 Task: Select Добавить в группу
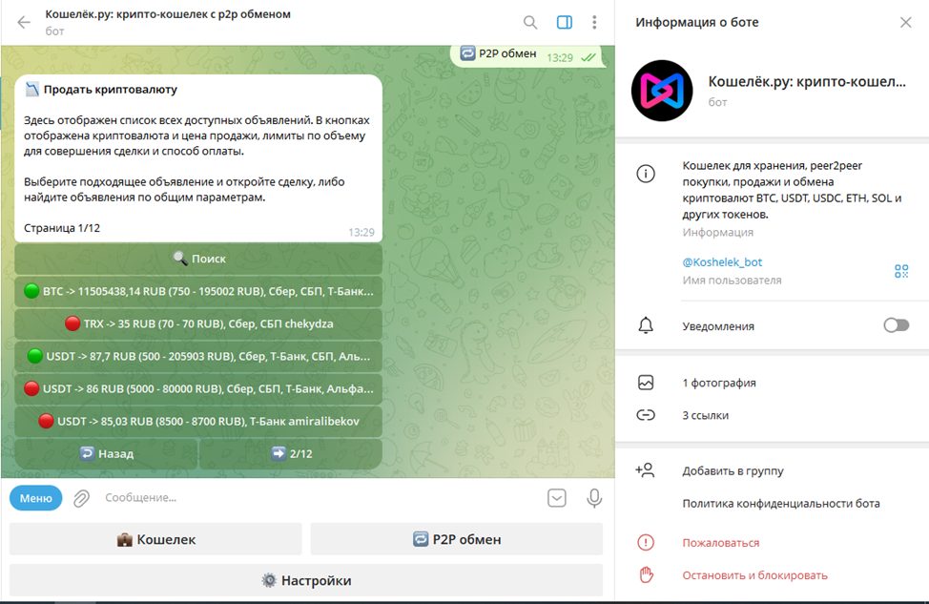[733, 471]
